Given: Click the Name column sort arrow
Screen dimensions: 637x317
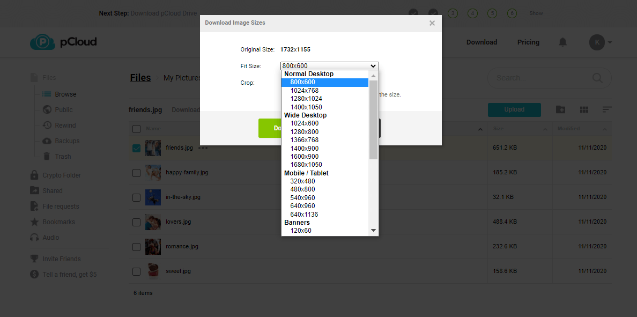Looking at the screenshot, I should pyautogui.click(x=480, y=129).
